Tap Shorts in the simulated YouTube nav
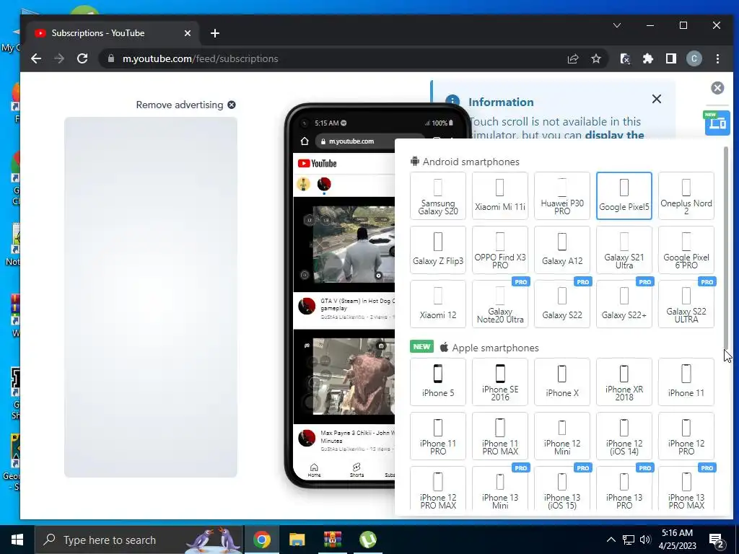Viewport: 739px width, 554px height. (357, 470)
